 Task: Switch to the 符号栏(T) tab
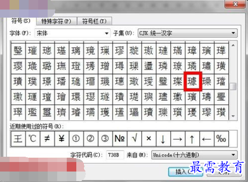tap(94, 21)
